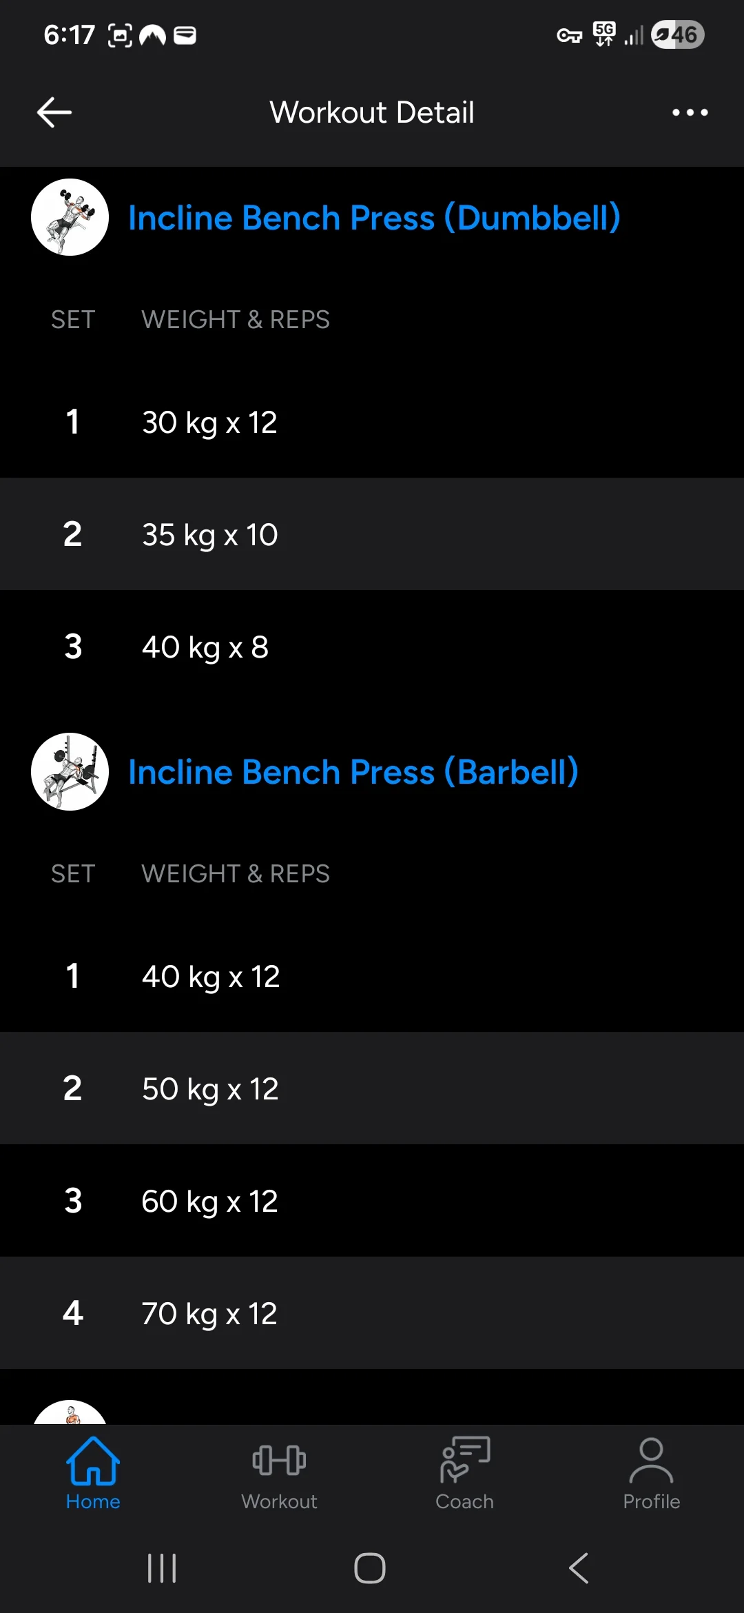Select dumbbell set 2 row 35 kg x 10

point(372,534)
